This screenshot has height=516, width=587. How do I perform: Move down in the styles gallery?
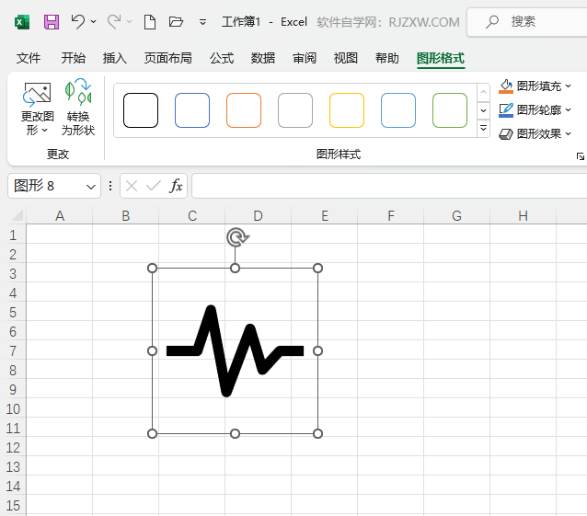click(483, 110)
